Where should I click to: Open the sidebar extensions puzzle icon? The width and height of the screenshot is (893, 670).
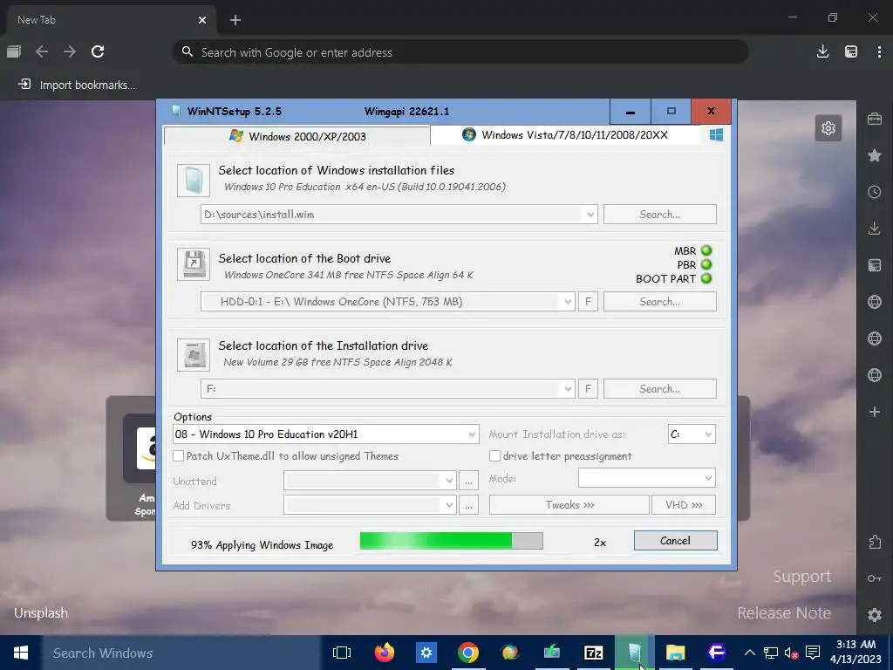click(875, 541)
